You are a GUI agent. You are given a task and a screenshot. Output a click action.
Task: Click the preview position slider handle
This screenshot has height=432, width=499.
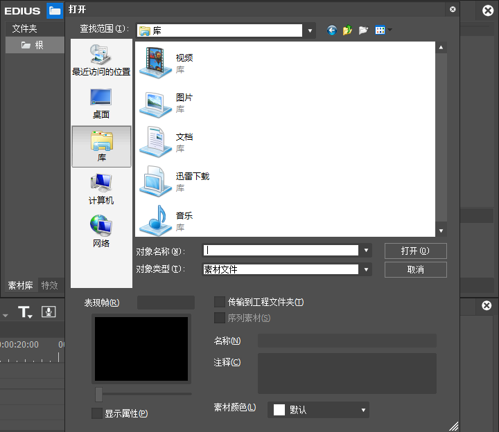(x=99, y=394)
